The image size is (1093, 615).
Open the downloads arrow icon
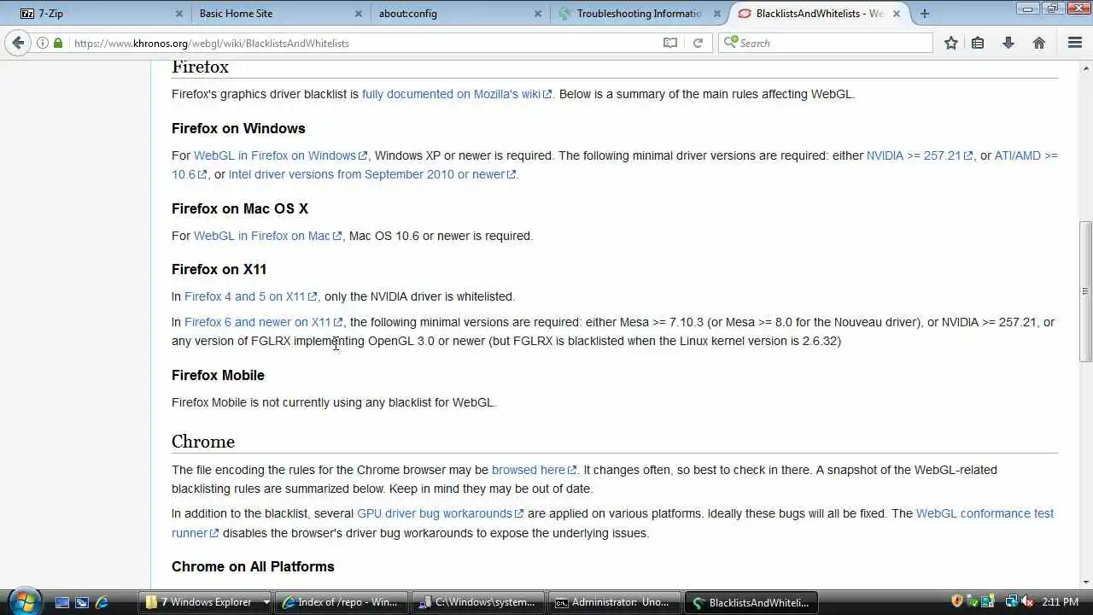tap(1008, 43)
